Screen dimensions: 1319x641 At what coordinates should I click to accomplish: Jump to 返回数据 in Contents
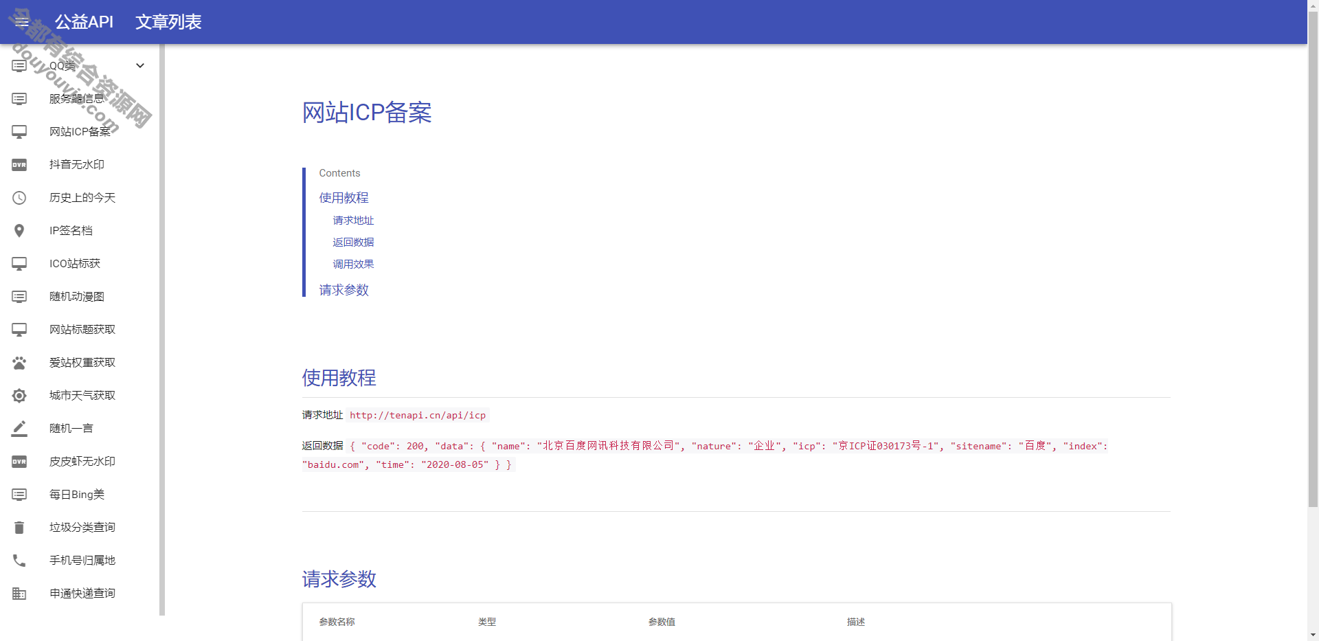353,243
